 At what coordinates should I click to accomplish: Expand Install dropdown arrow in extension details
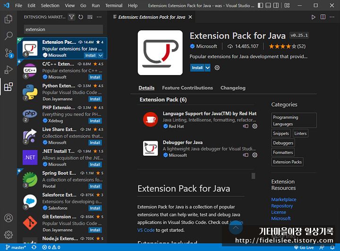point(207,68)
